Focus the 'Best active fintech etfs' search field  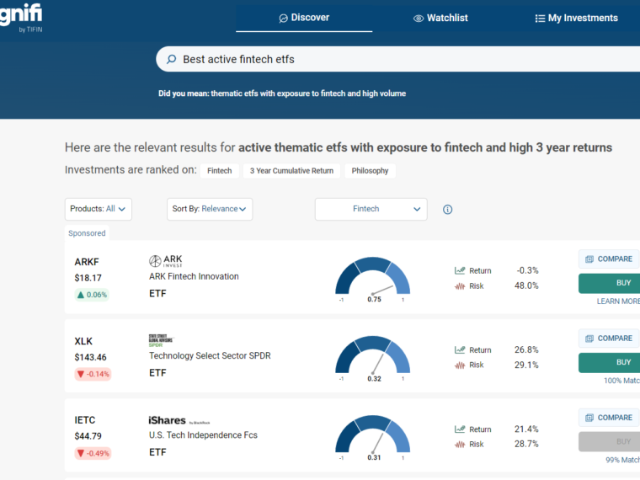(x=398, y=59)
